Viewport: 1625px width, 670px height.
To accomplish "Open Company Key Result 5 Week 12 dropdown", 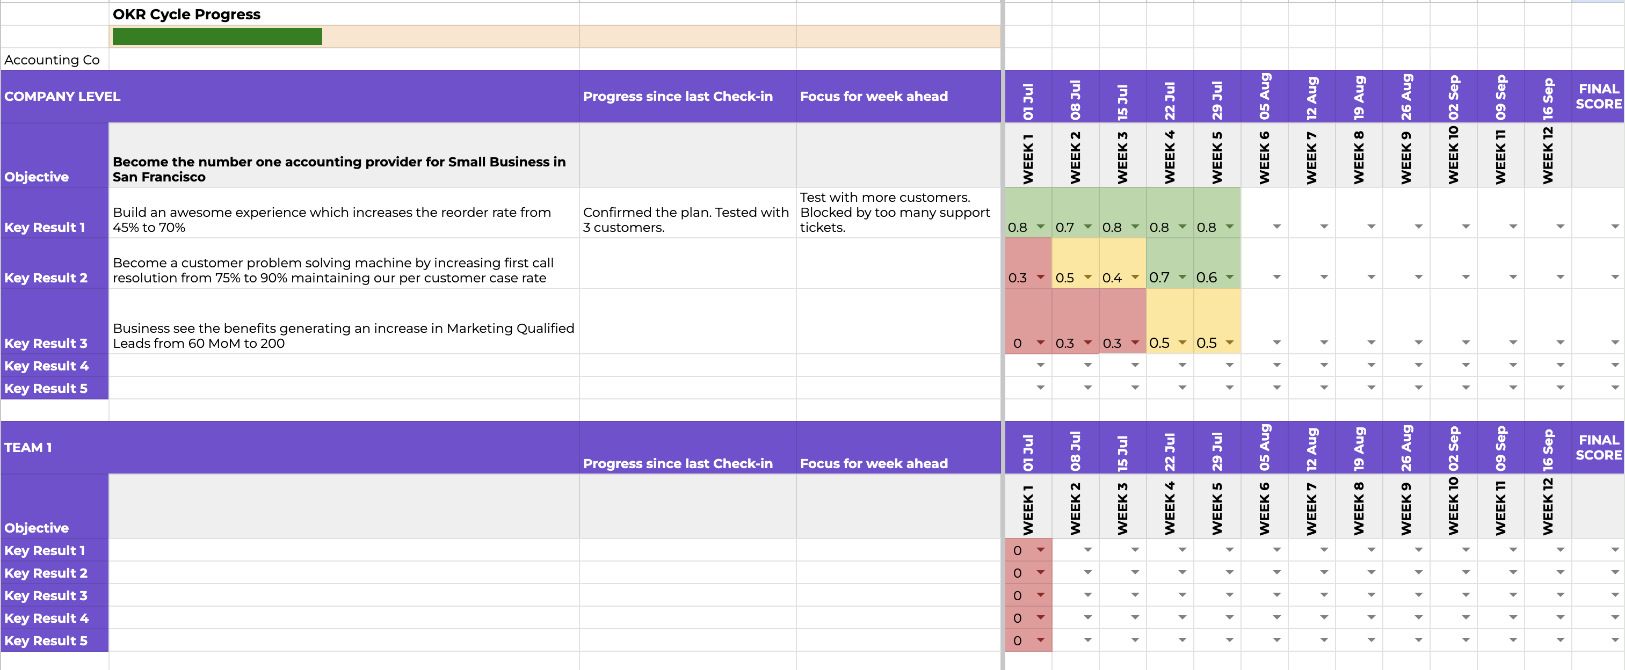I will click(x=1560, y=388).
